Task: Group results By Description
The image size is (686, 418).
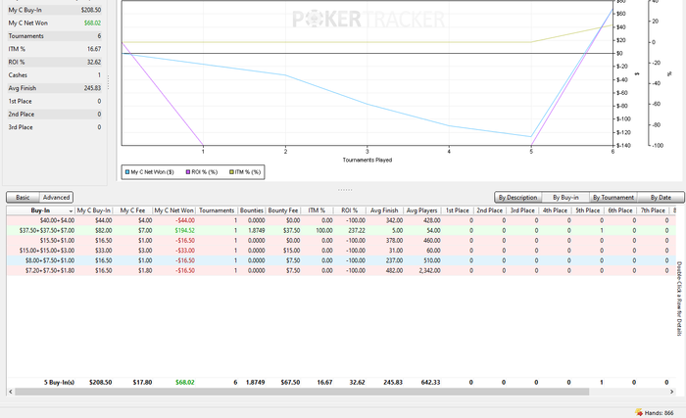Action: click(x=517, y=197)
